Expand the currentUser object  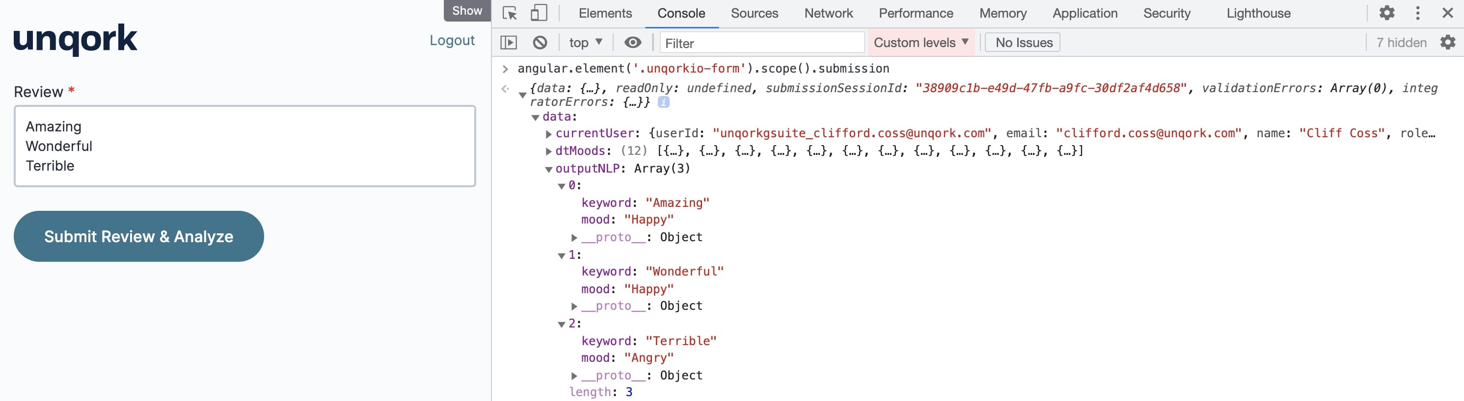[548, 134]
